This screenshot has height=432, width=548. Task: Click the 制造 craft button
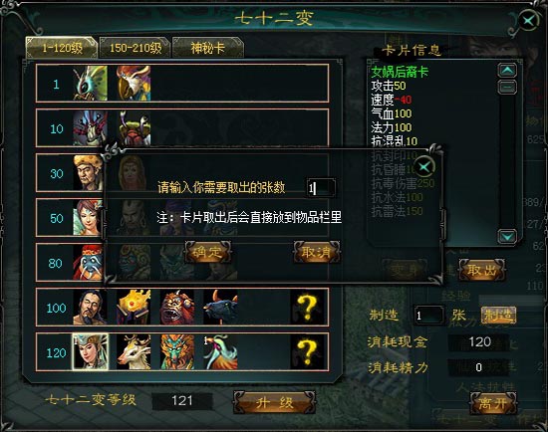pos(498,315)
